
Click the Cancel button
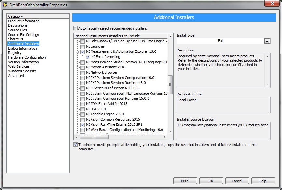(x=237, y=181)
